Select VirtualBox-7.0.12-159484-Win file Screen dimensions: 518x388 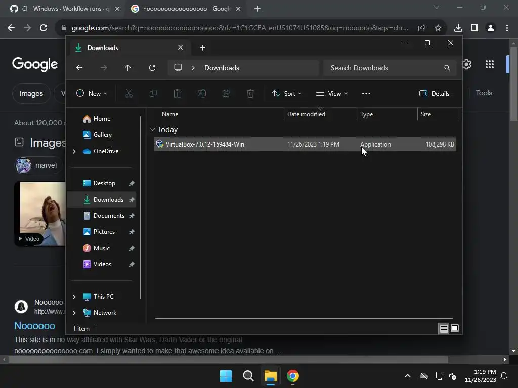pyautogui.click(x=305, y=144)
